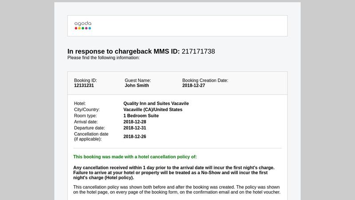Screen dimensions: 355x200
Task: Select chargeback MMS ID 217171738
Action: click(198, 51)
